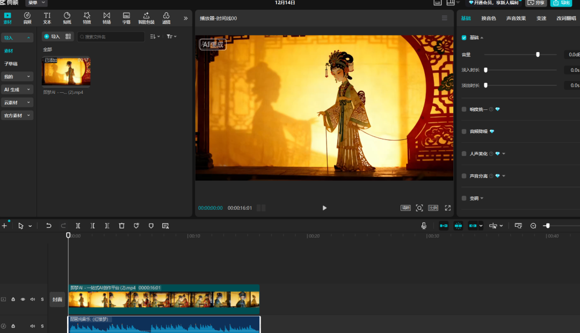Open the 贴纸 stickers panel
Screen dimensions: 580x333
point(67,18)
